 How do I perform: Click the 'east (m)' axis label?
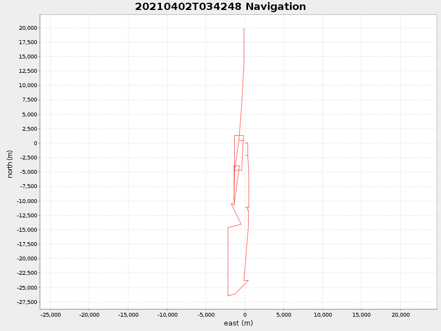(239, 323)
